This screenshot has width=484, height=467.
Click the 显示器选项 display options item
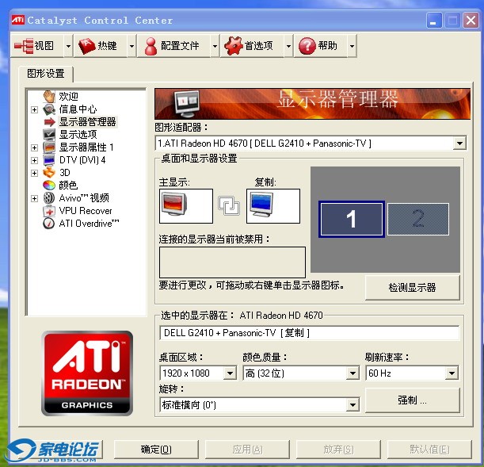[x=78, y=135]
